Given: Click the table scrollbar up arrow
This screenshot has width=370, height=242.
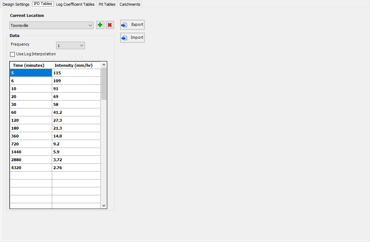Looking at the screenshot, I should click(x=104, y=65).
